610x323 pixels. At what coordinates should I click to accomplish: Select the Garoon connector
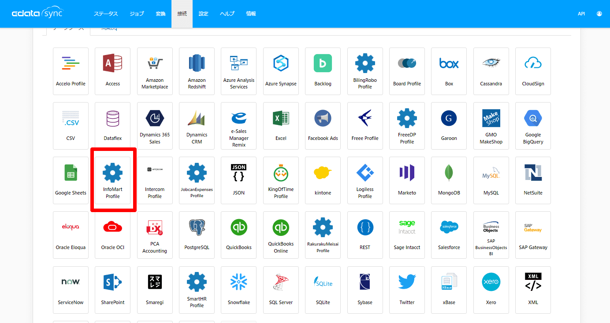(449, 126)
